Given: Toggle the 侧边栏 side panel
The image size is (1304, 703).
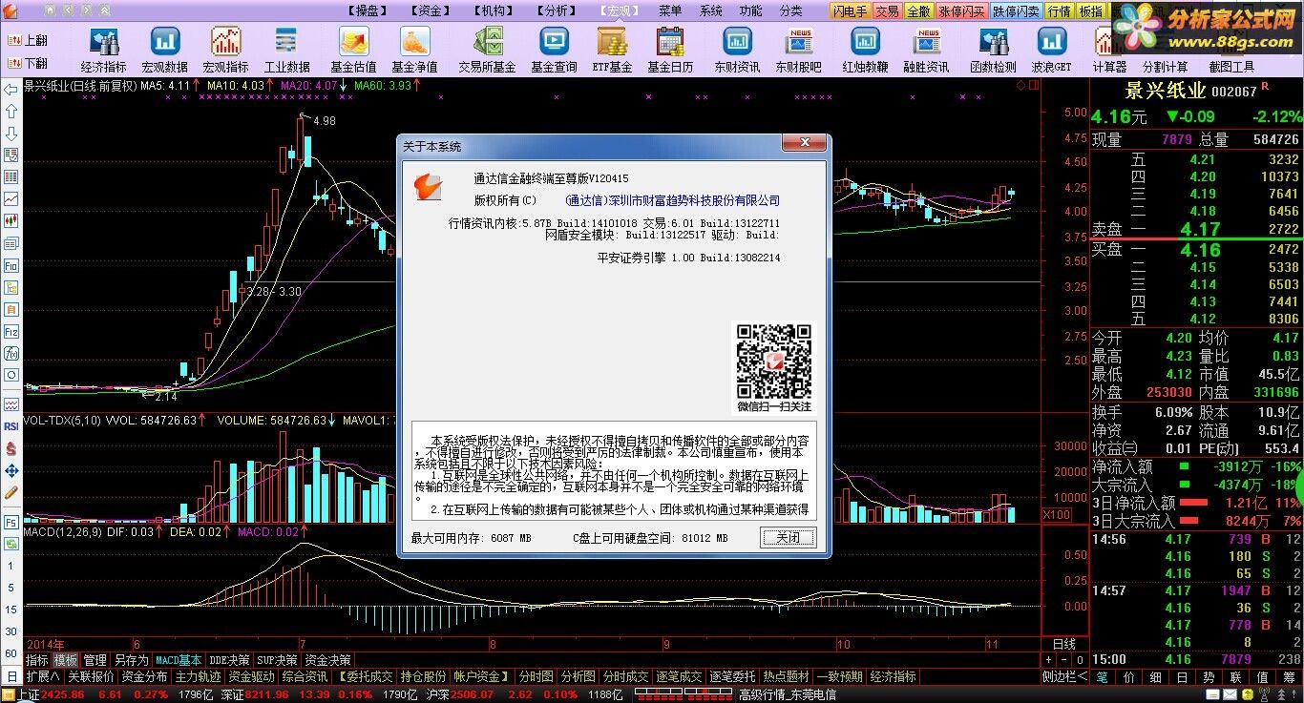Looking at the screenshot, I should click(1064, 676).
